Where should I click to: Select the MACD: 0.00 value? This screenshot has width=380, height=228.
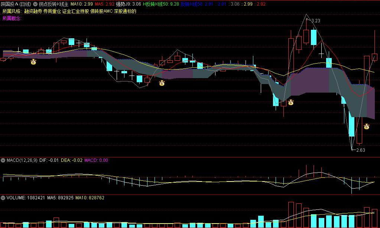(x=96, y=160)
